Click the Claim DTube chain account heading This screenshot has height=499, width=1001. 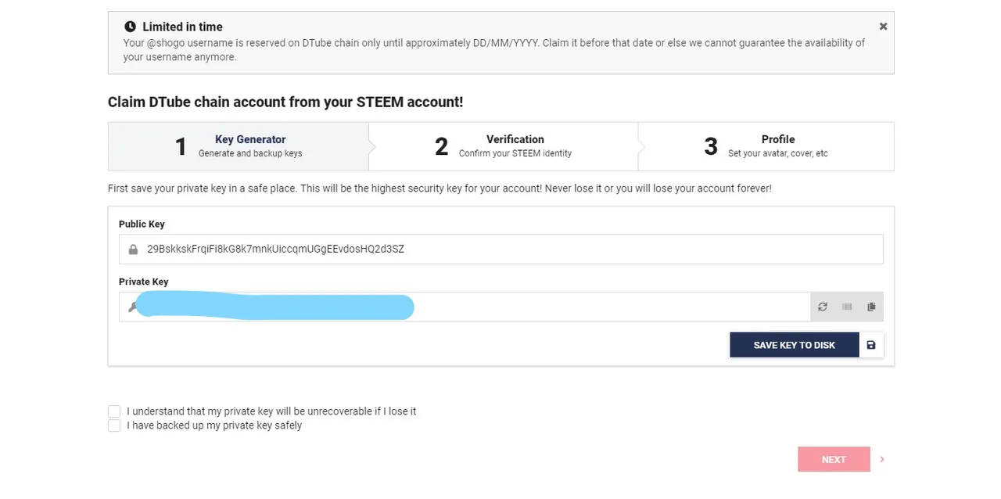pyautogui.click(x=285, y=102)
